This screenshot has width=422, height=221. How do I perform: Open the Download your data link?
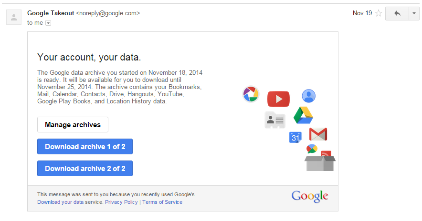(60, 202)
